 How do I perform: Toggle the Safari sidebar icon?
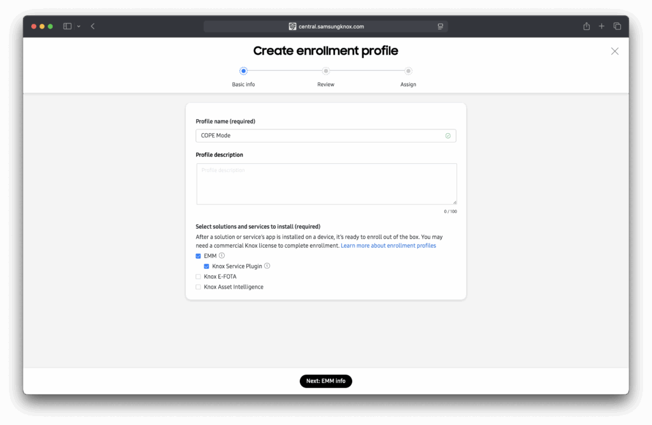click(x=67, y=26)
